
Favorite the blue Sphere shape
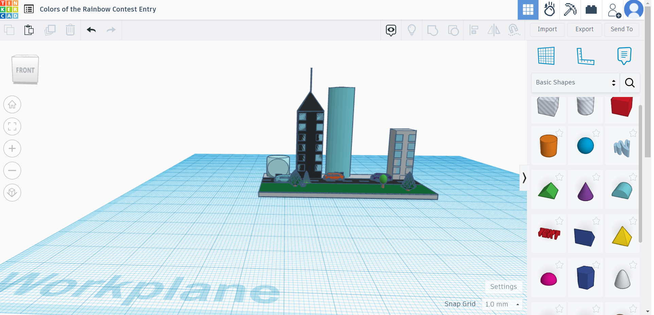click(597, 133)
